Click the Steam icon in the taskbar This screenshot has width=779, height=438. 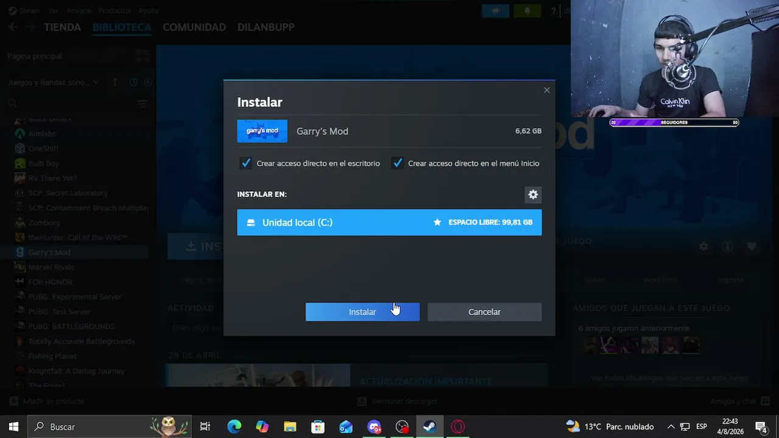[x=430, y=426]
